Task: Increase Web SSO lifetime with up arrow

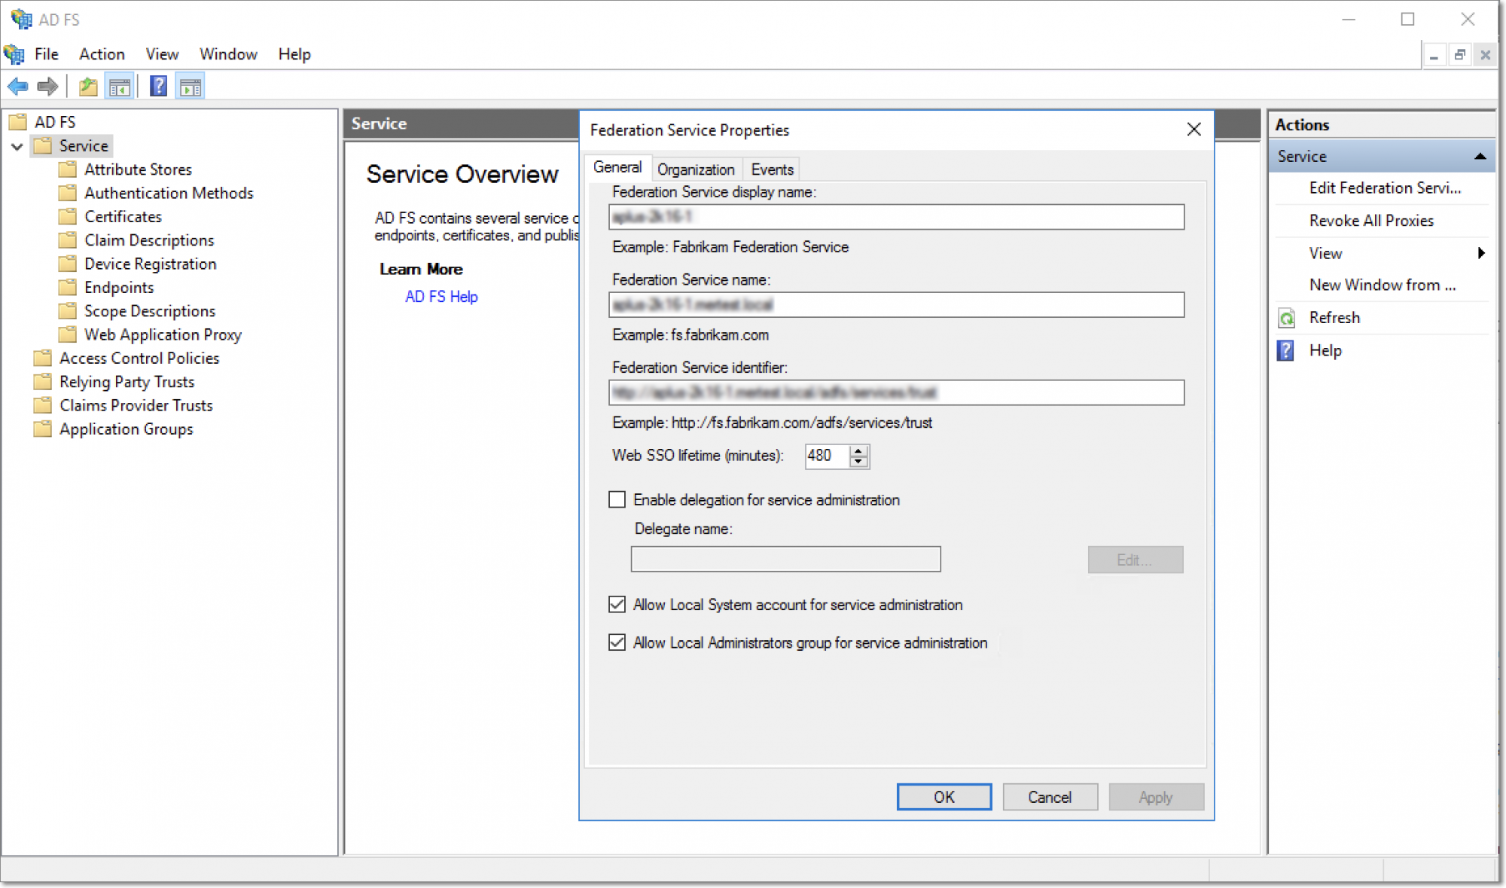Action: [x=858, y=450]
